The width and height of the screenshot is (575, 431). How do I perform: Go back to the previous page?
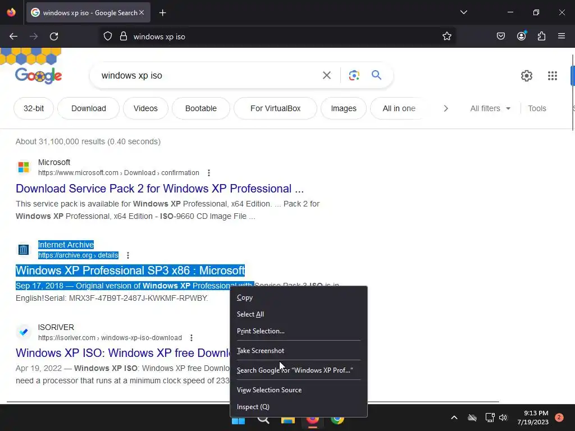tap(13, 36)
